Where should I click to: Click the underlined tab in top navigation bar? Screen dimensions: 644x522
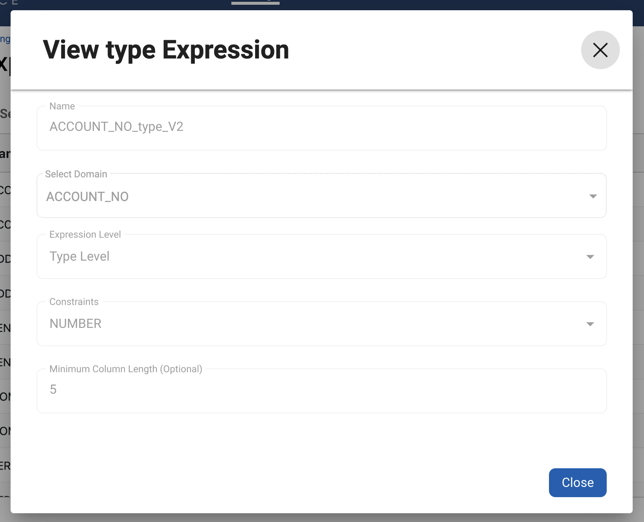tap(255, 2)
